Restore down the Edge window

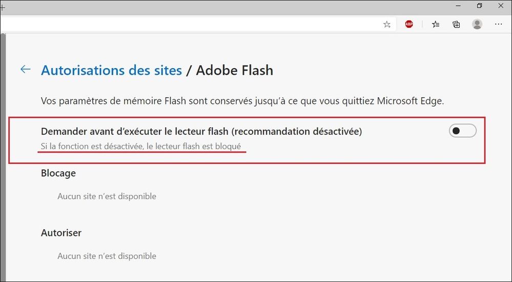click(479, 6)
